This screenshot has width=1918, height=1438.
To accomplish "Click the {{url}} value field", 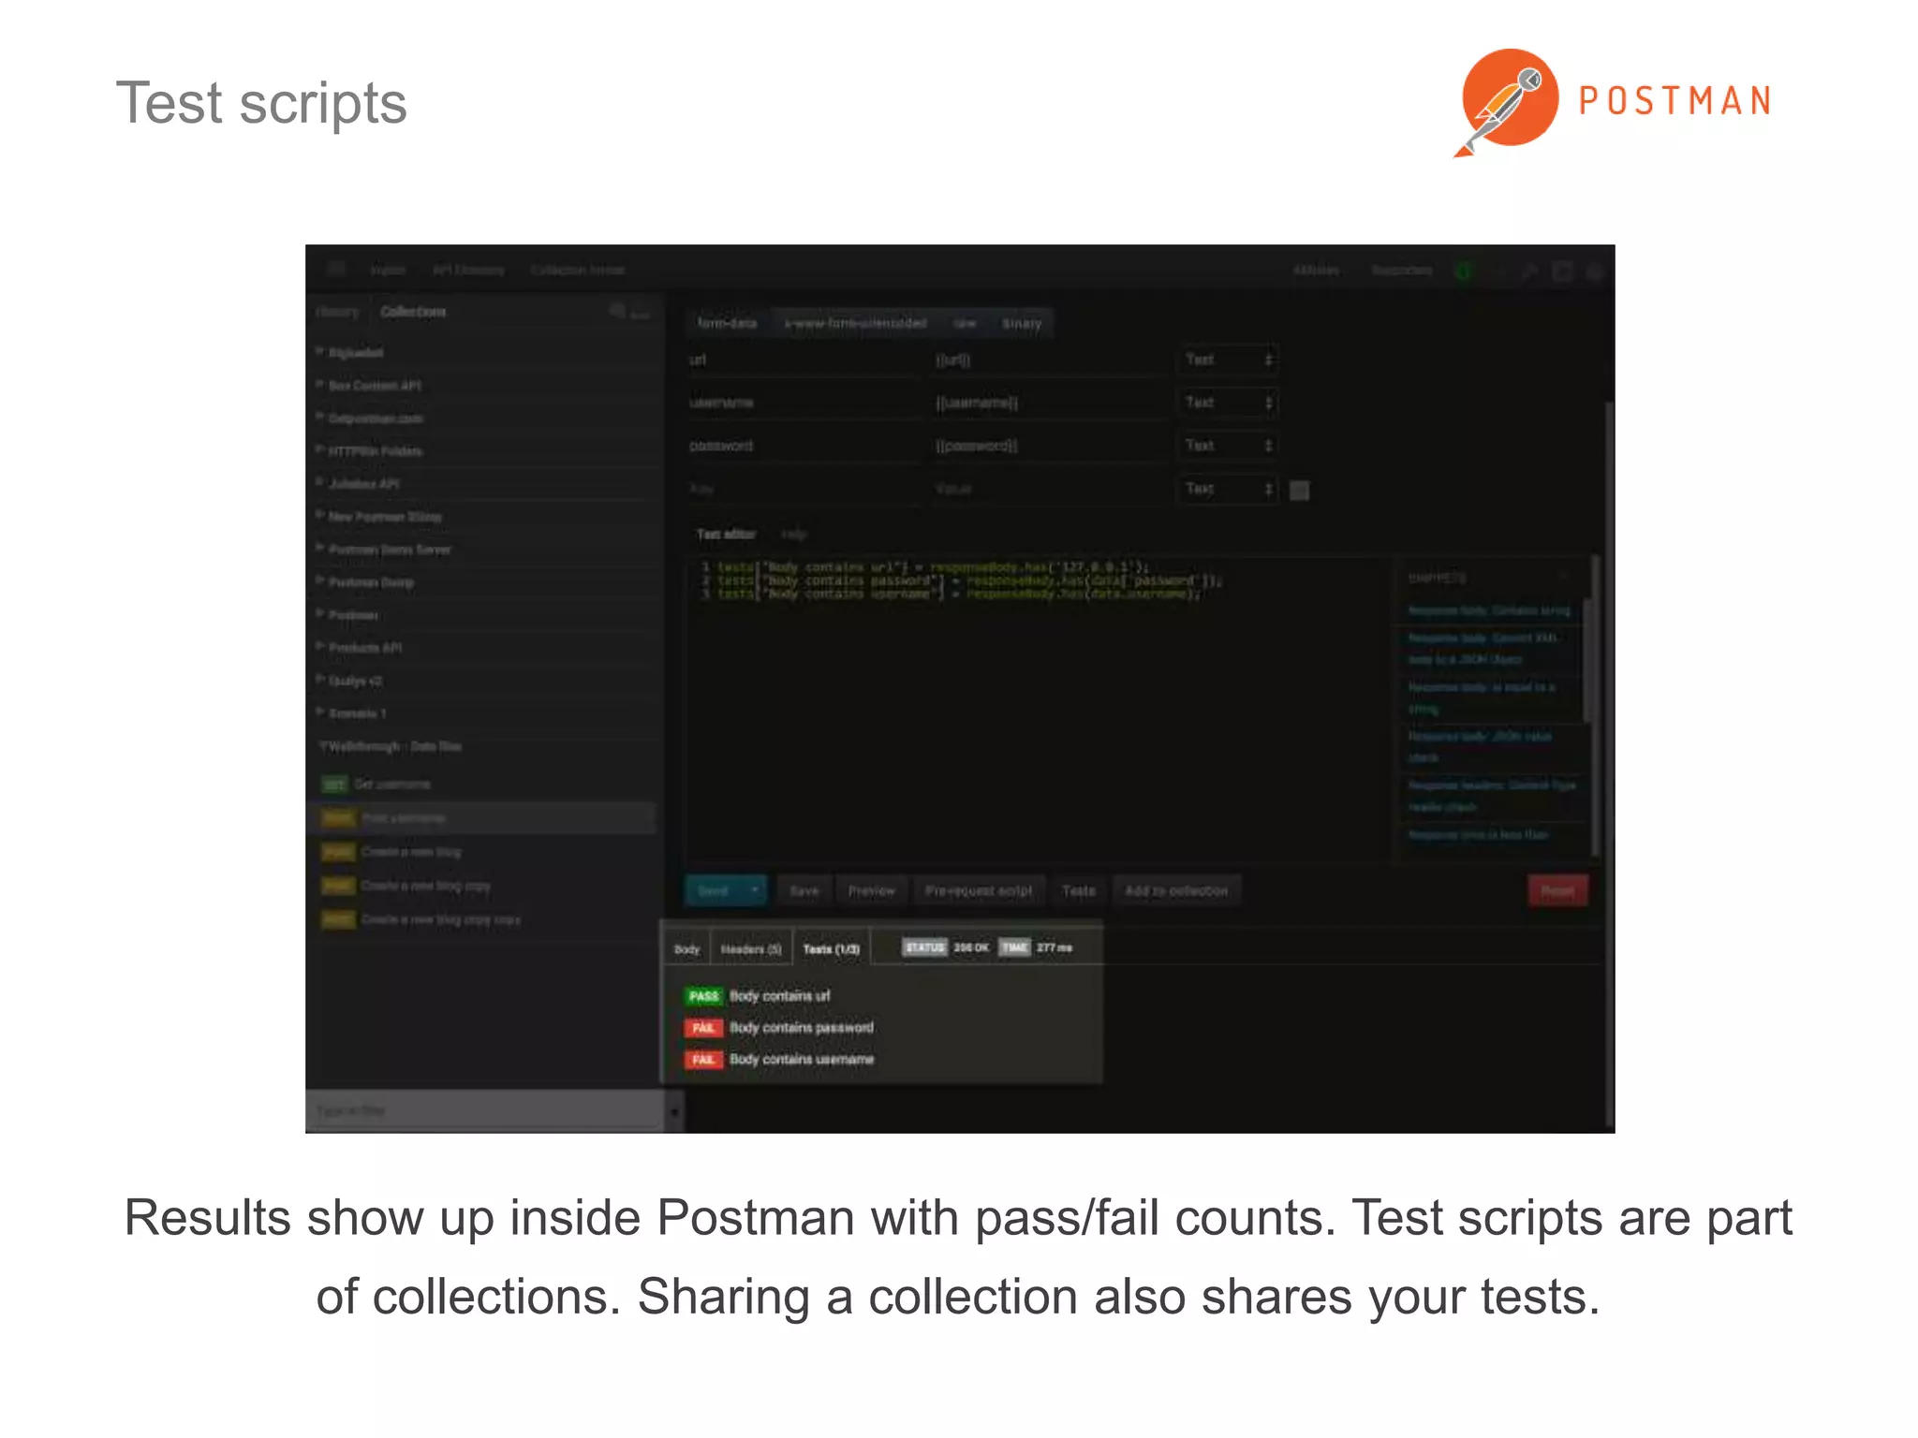I will [1049, 359].
